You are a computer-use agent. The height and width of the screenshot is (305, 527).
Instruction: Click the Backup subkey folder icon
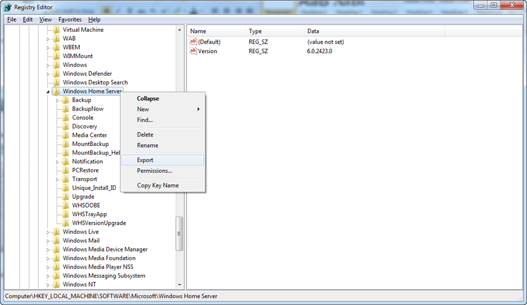coord(66,100)
